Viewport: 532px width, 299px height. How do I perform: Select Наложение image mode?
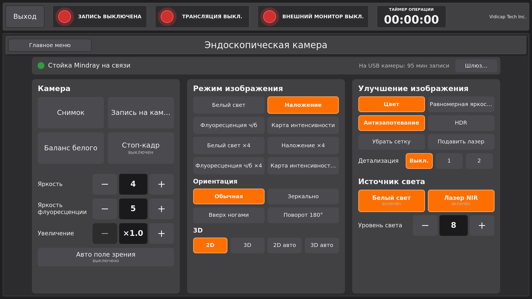point(303,105)
